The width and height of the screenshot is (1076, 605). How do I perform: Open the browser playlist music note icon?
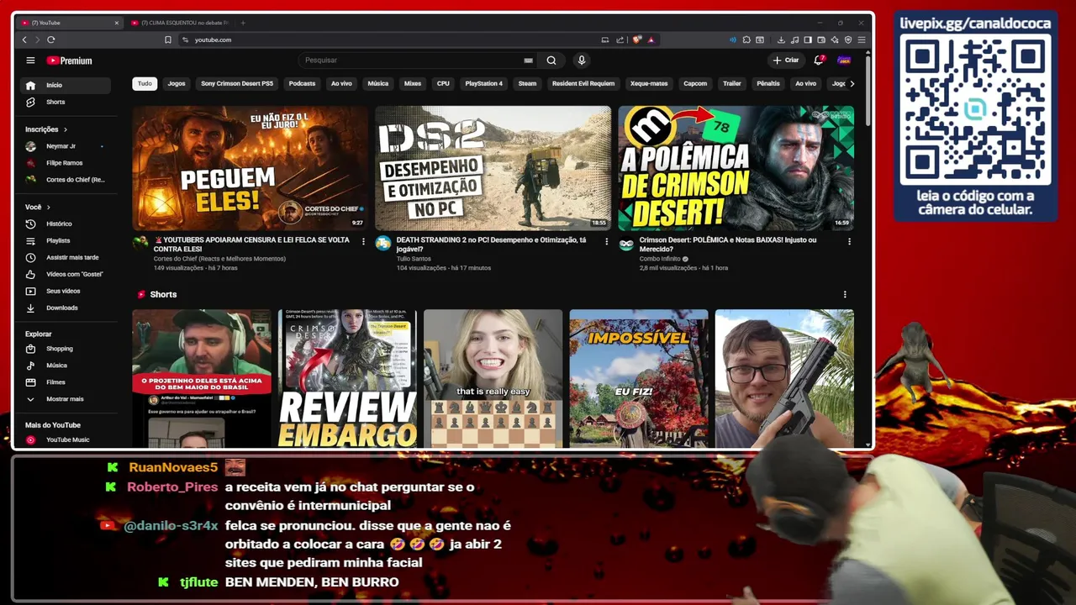(795, 39)
